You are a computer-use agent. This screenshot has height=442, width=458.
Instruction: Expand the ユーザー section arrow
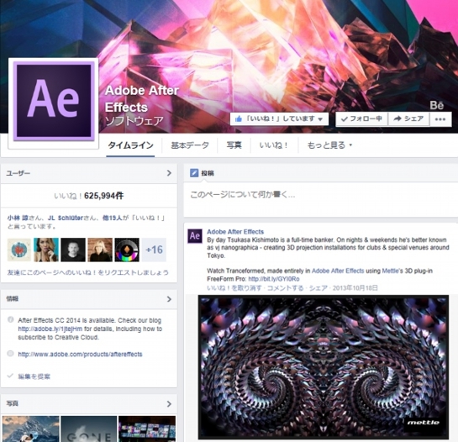(169, 173)
